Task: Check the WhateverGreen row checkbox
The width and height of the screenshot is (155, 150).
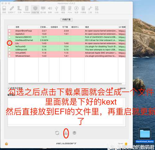Action: (10, 56)
